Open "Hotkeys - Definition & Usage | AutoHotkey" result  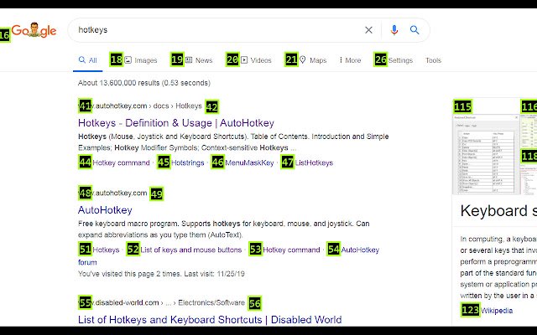point(176,123)
